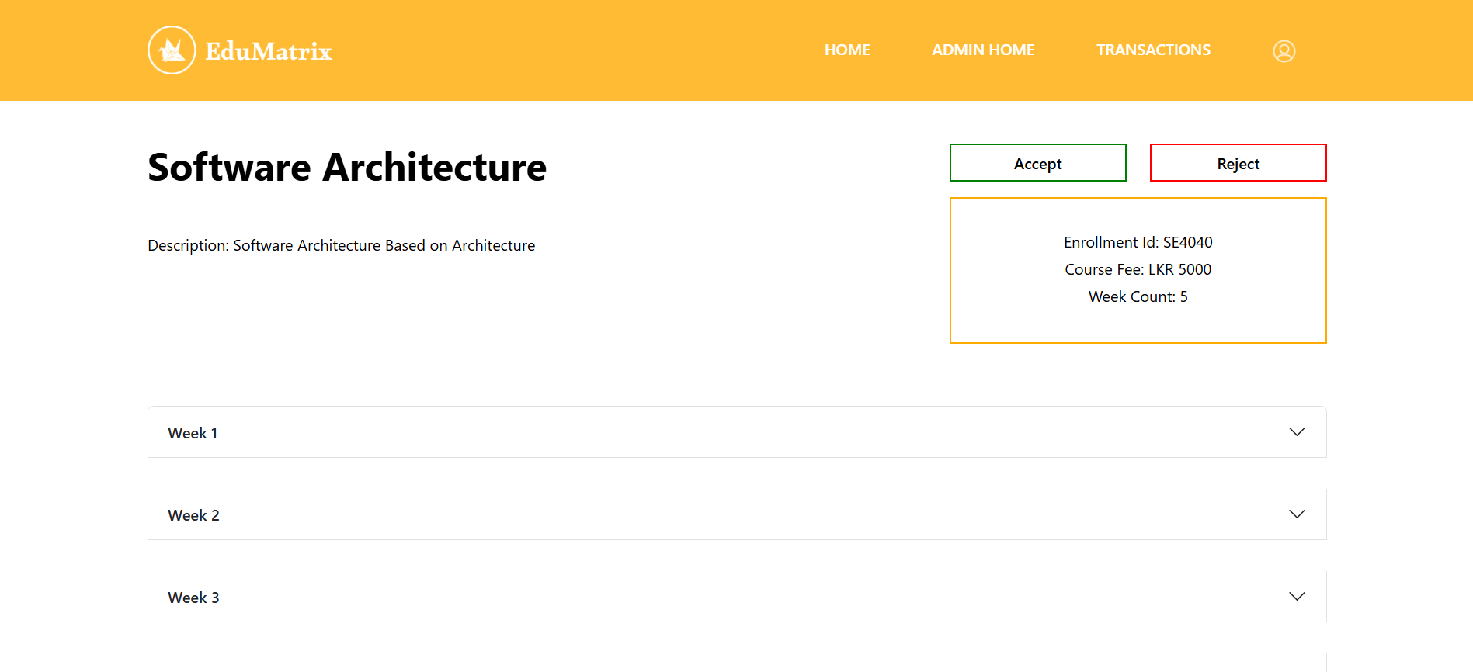This screenshot has height=672, width=1473.
Task: Click the Course Fee: LKR 5000 text
Action: (x=1138, y=269)
